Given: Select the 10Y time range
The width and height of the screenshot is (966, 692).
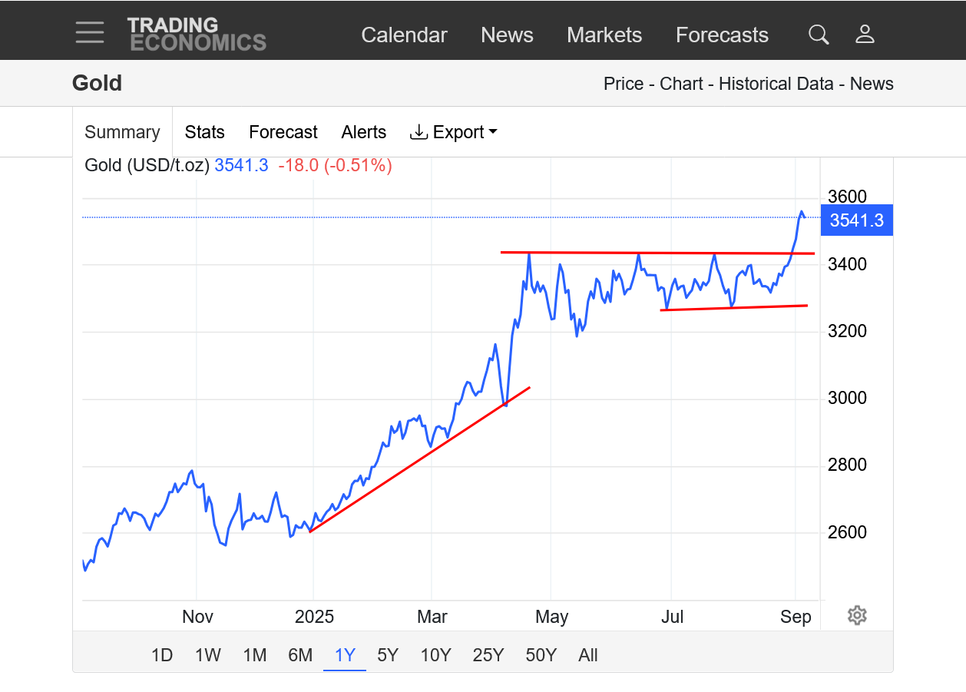Looking at the screenshot, I should tap(435, 655).
